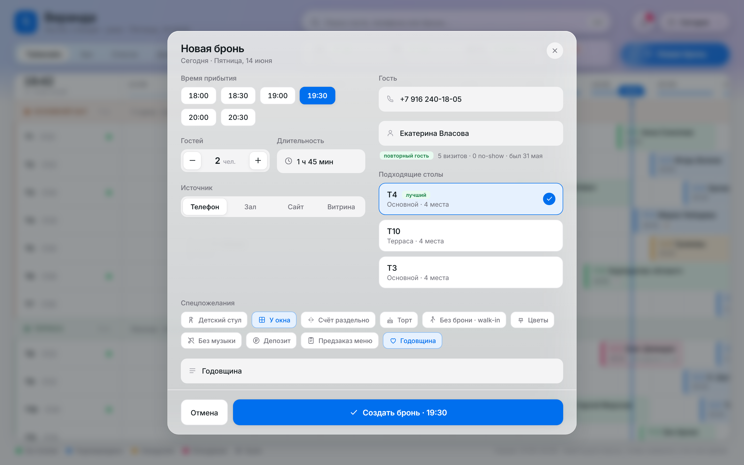The image size is (744, 465).
Task: Click Создать бронь · 19:30 button
Action: coord(398,412)
